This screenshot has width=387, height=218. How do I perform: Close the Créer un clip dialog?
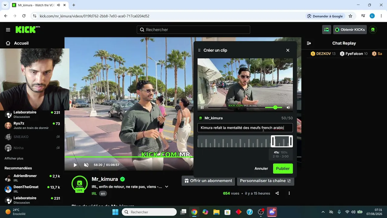point(288,50)
